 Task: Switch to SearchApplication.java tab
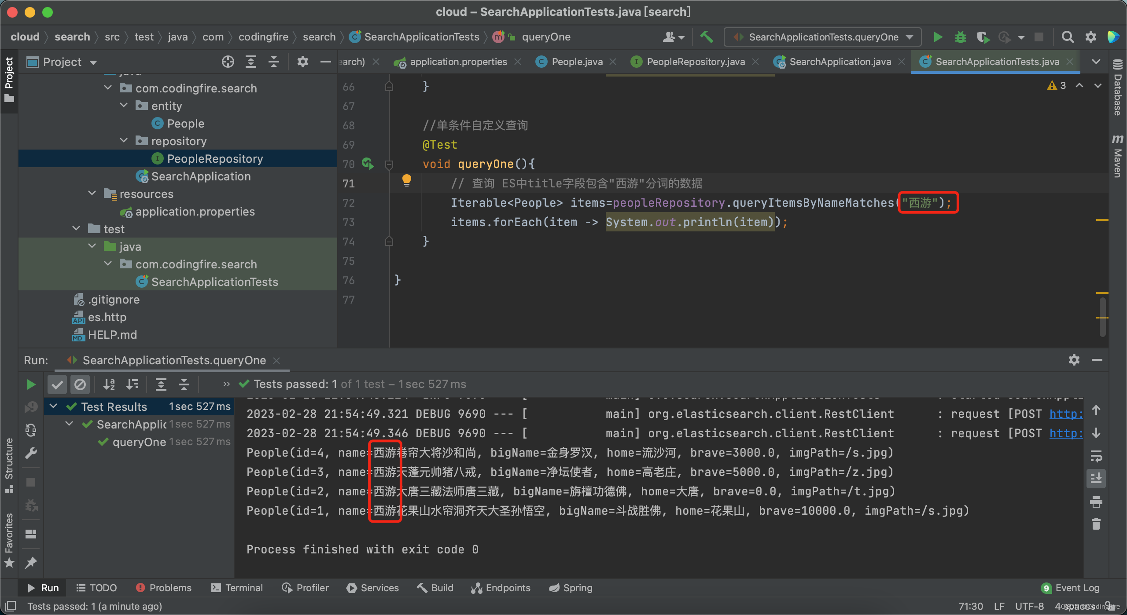click(x=840, y=62)
